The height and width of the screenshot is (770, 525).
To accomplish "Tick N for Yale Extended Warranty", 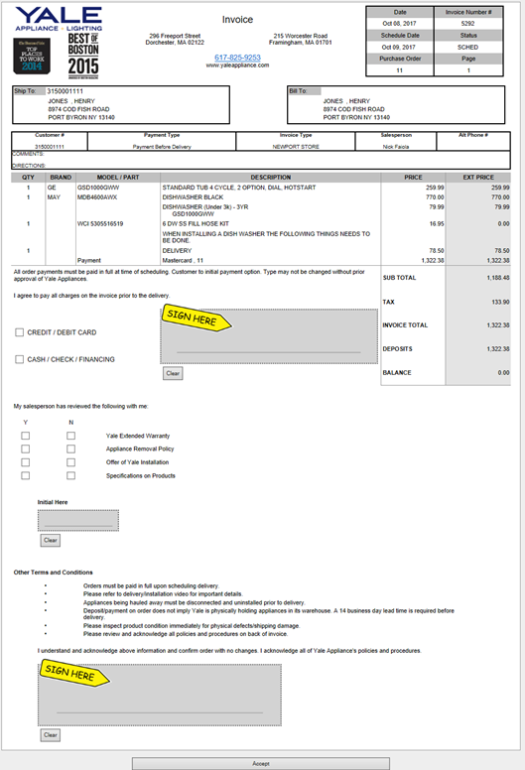I will point(71,436).
